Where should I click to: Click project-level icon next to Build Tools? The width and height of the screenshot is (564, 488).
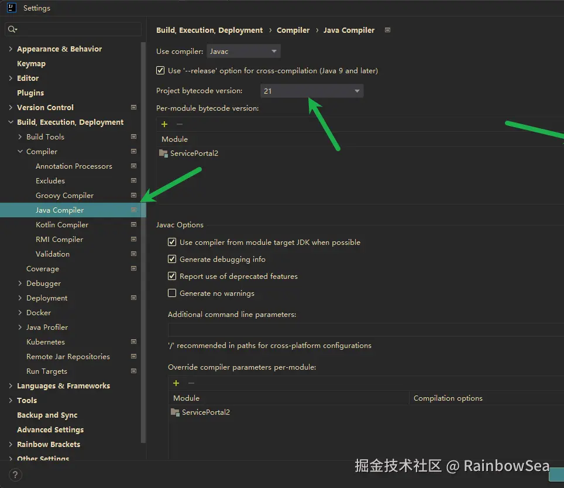point(133,136)
